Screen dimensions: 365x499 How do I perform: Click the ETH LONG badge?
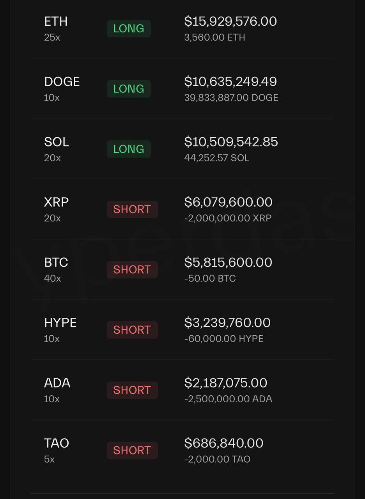click(x=129, y=29)
